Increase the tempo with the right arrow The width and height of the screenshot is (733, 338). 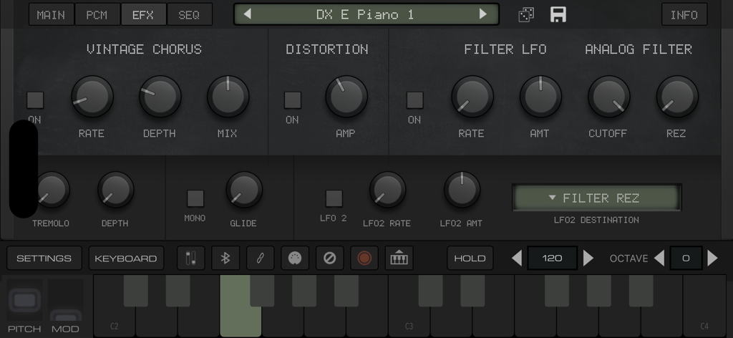point(588,258)
